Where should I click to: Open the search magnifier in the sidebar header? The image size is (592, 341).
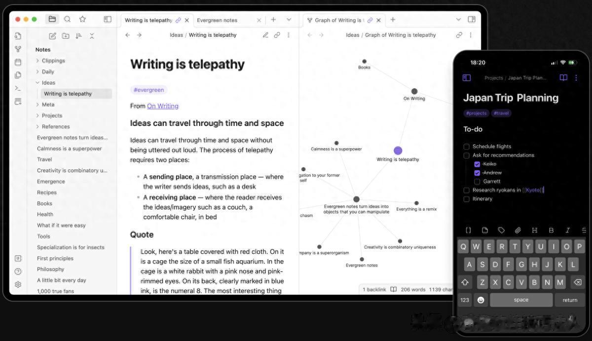click(68, 19)
